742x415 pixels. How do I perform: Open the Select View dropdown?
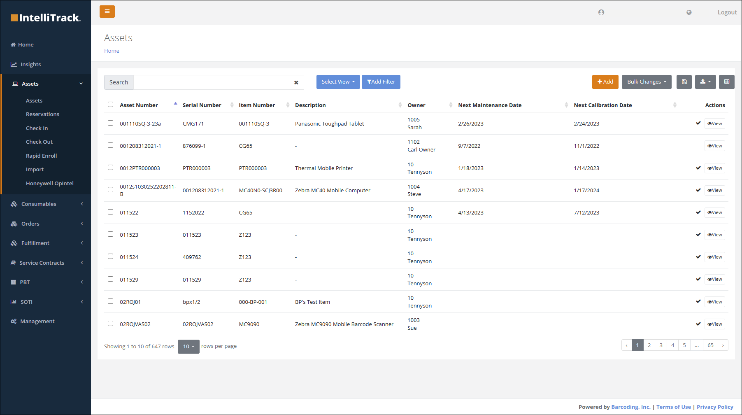coord(338,82)
